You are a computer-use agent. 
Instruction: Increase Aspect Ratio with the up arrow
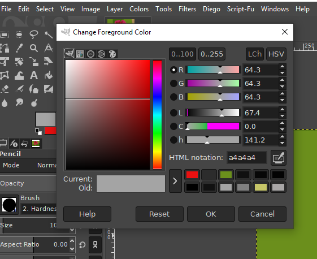click(72, 241)
